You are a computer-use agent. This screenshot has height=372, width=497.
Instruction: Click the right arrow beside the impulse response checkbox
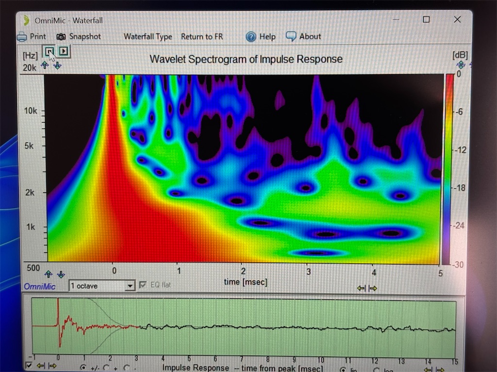coord(52,366)
